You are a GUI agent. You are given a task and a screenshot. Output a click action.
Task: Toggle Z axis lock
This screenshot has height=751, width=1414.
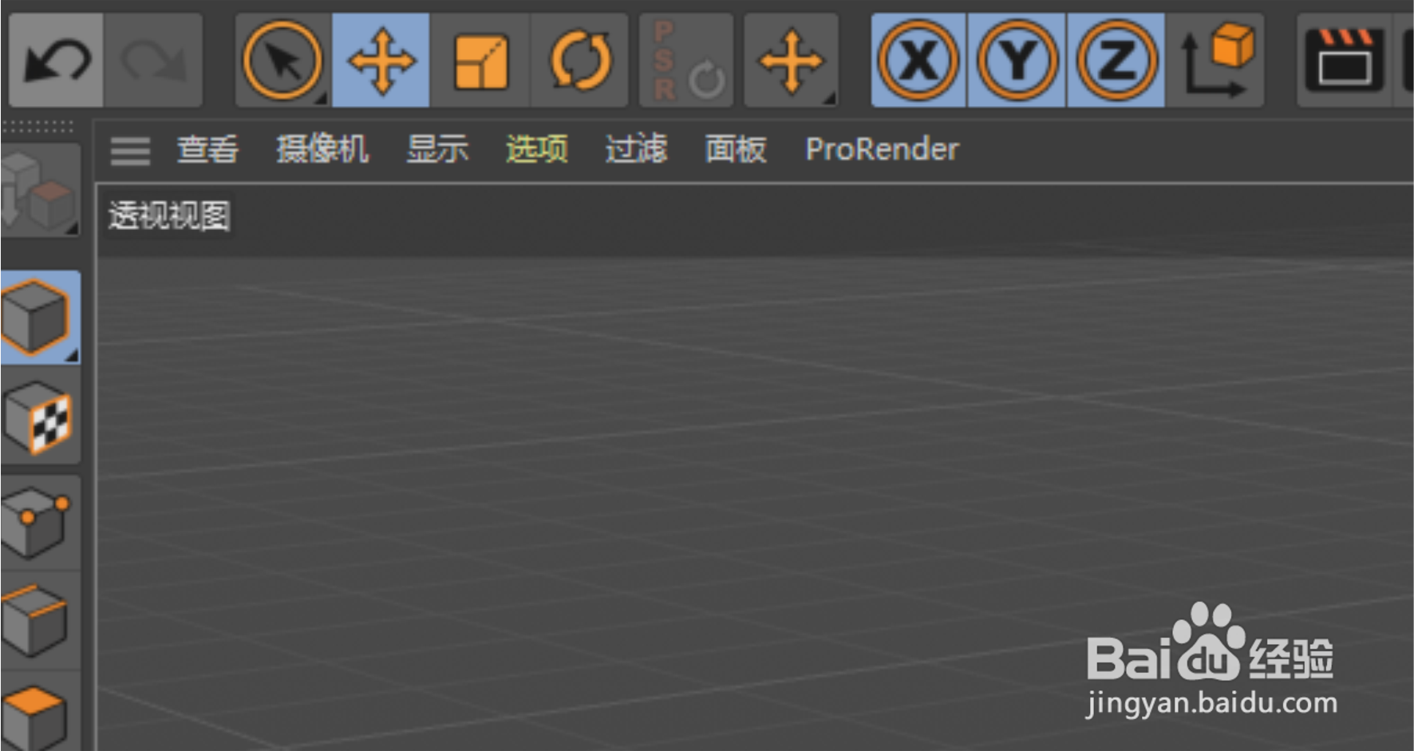coord(1116,60)
